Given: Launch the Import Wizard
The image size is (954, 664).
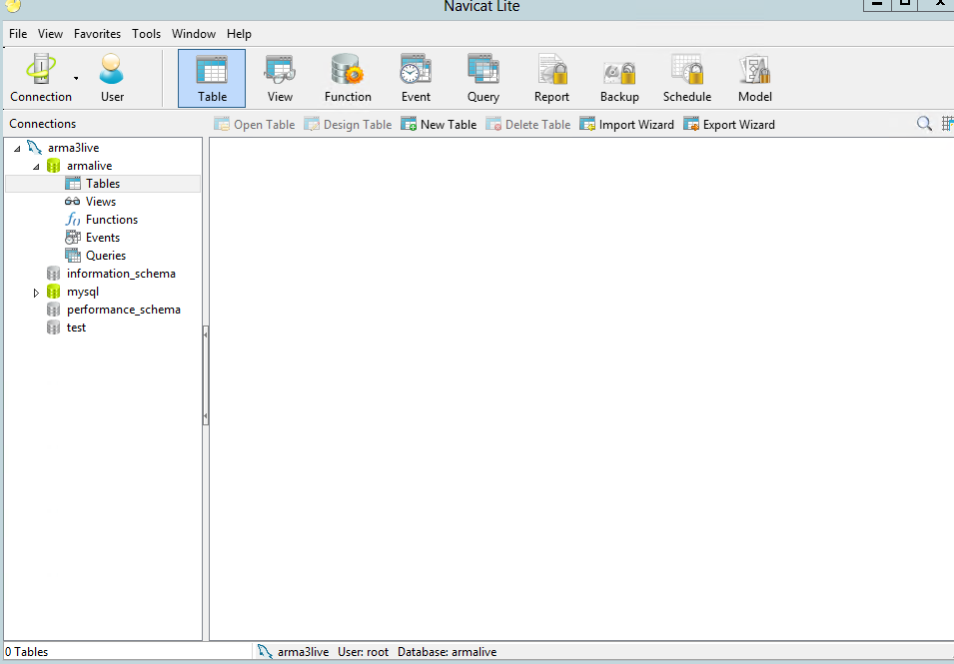Looking at the screenshot, I should coord(627,125).
